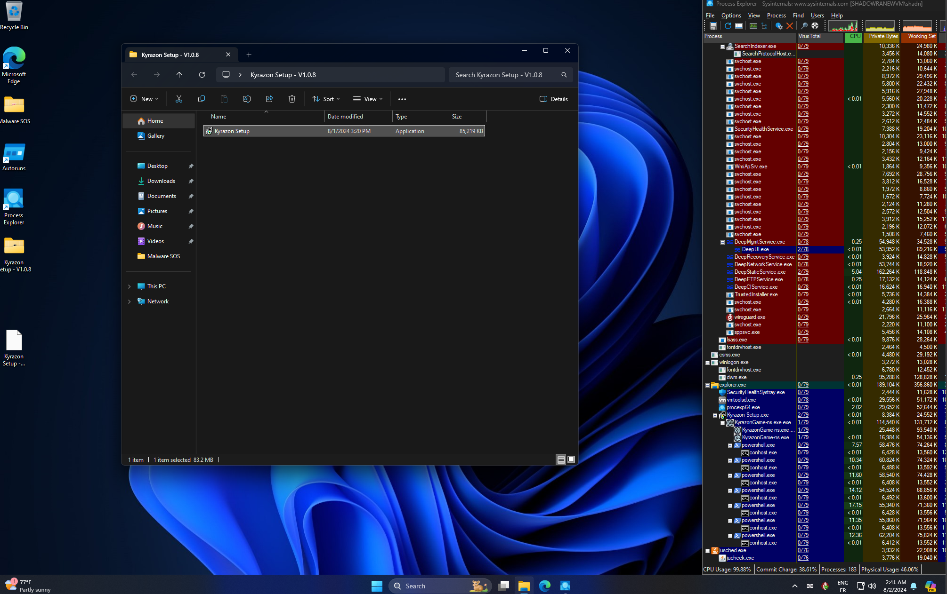Expand This PC in the navigation pane

tap(130, 286)
